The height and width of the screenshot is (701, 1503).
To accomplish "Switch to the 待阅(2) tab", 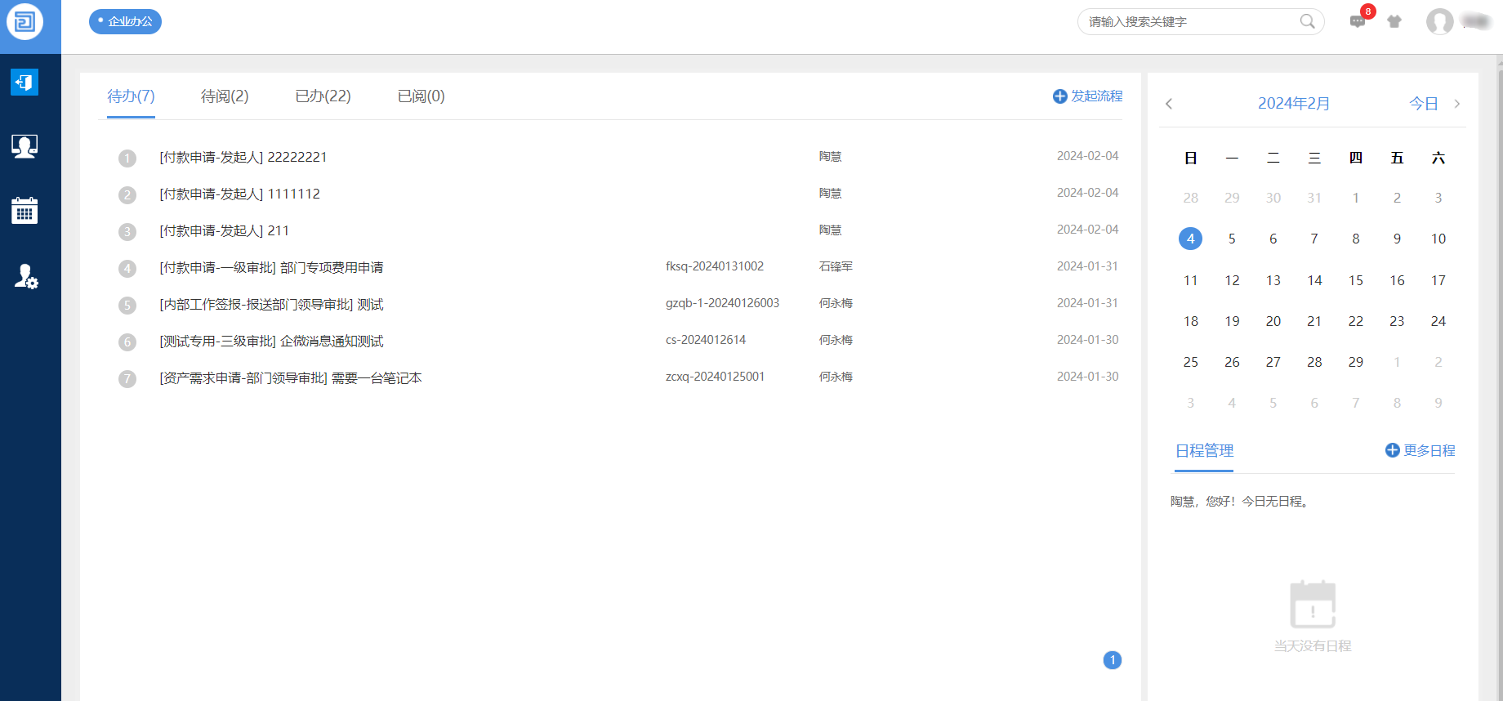I will tap(225, 96).
